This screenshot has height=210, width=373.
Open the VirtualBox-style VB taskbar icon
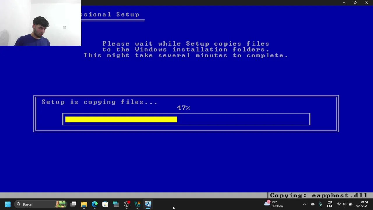tap(137, 204)
